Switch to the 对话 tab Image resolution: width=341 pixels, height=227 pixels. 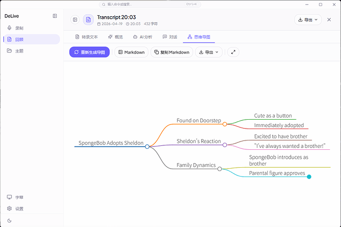[x=170, y=37]
